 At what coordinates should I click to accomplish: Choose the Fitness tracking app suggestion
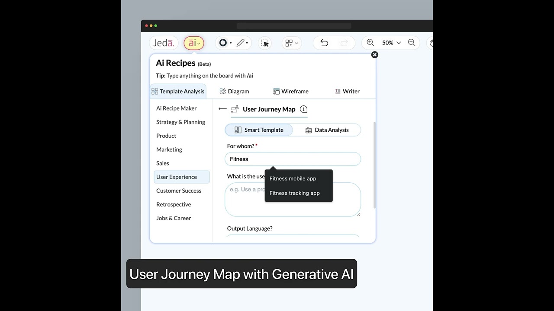coord(295,193)
